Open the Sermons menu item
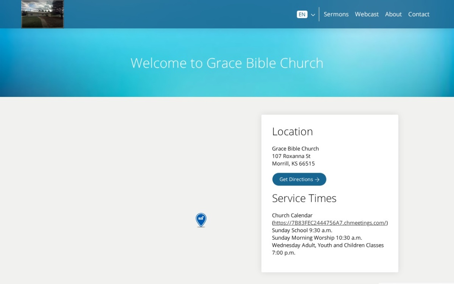 click(336, 14)
